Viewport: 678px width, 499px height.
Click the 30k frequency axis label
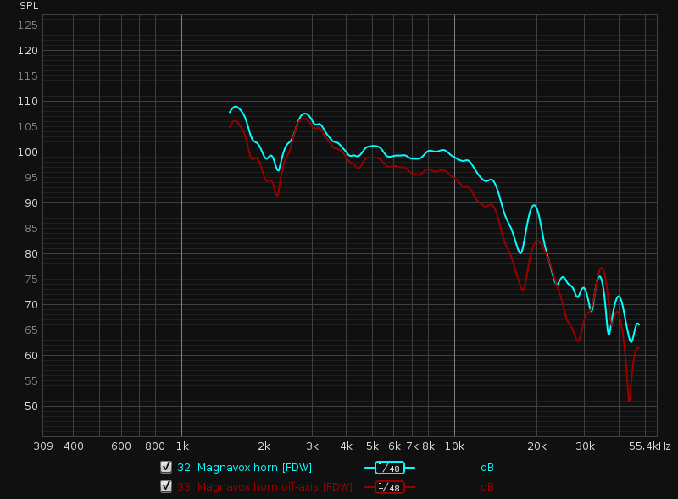[x=585, y=446]
